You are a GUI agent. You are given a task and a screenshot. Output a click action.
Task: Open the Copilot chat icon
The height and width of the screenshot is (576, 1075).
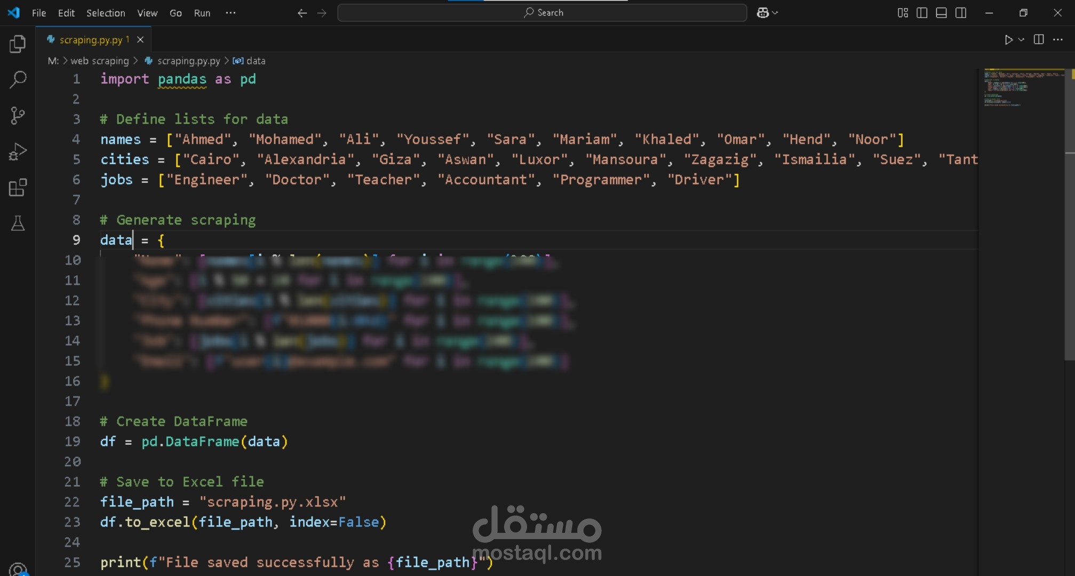(763, 13)
